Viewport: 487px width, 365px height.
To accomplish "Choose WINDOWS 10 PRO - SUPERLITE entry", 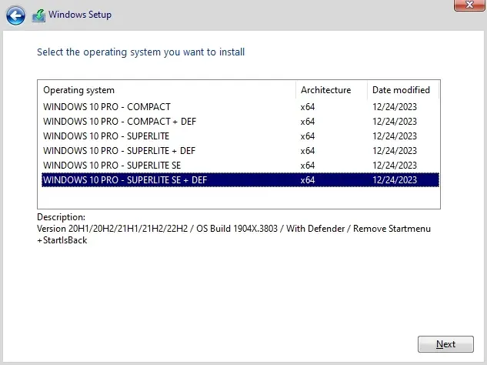I will pyautogui.click(x=240, y=136).
